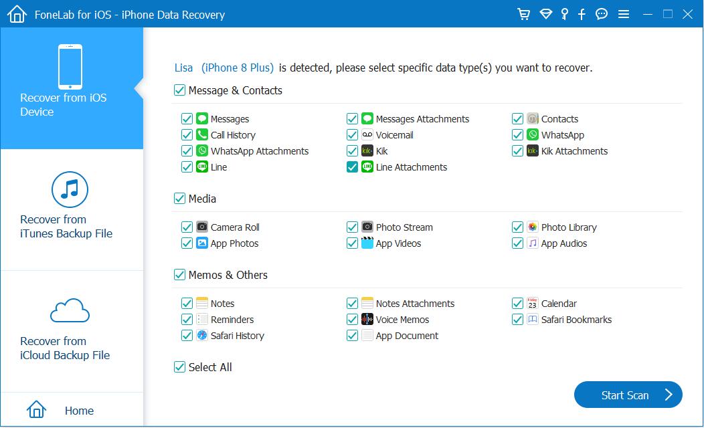Click the Line Attachments icon

coord(367,167)
